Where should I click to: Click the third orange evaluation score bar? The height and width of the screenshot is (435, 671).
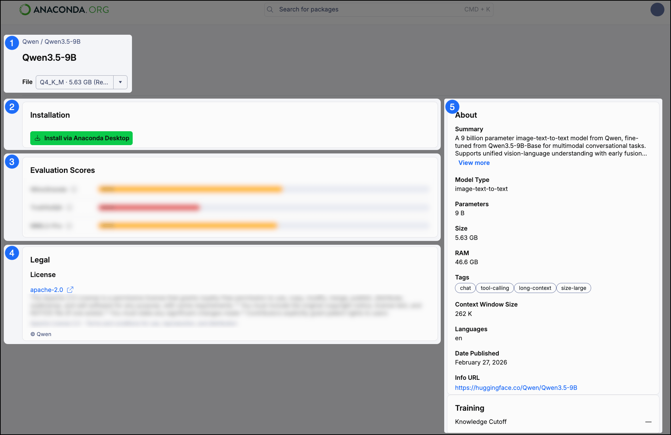pos(188,226)
